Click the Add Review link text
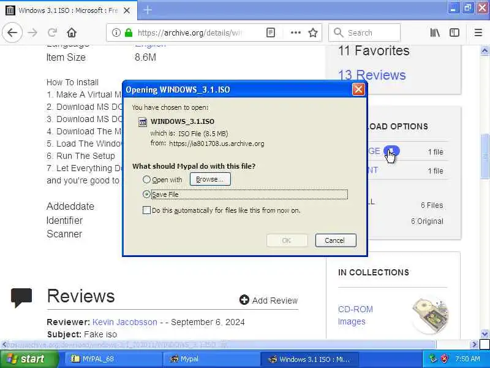Screen dimensions: 490x368 click(x=275, y=301)
